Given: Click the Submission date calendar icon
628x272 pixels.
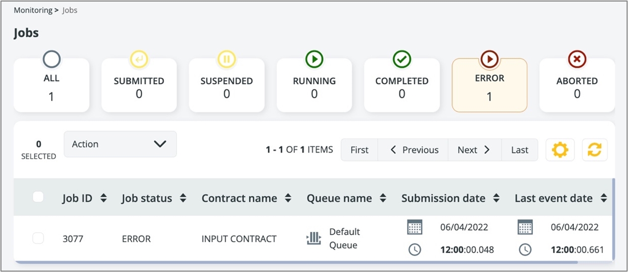Looking at the screenshot, I should pos(414,227).
